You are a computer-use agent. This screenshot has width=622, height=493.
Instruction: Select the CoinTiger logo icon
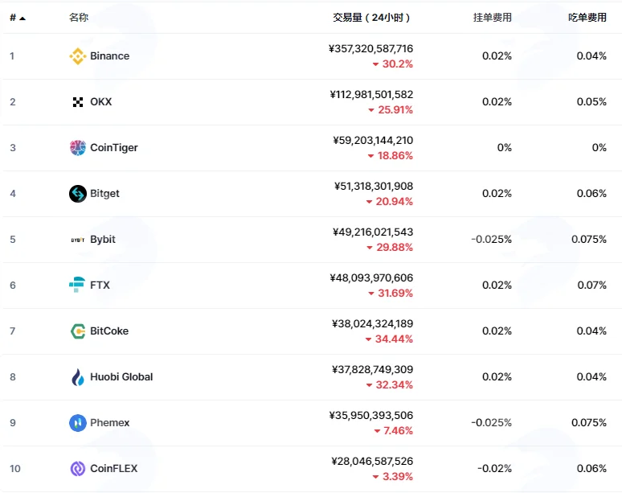click(x=78, y=148)
